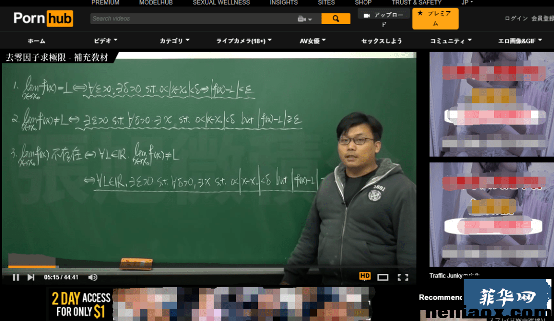Expand the AV女優 dropdown menu
The height and width of the screenshot is (321, 554).
point(313,41)
